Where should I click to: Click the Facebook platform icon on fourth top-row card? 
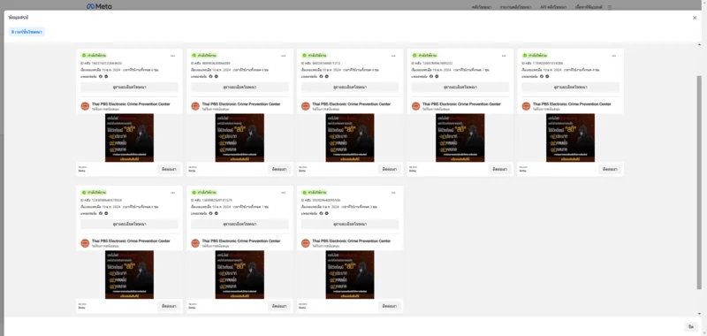coord(431,76)
